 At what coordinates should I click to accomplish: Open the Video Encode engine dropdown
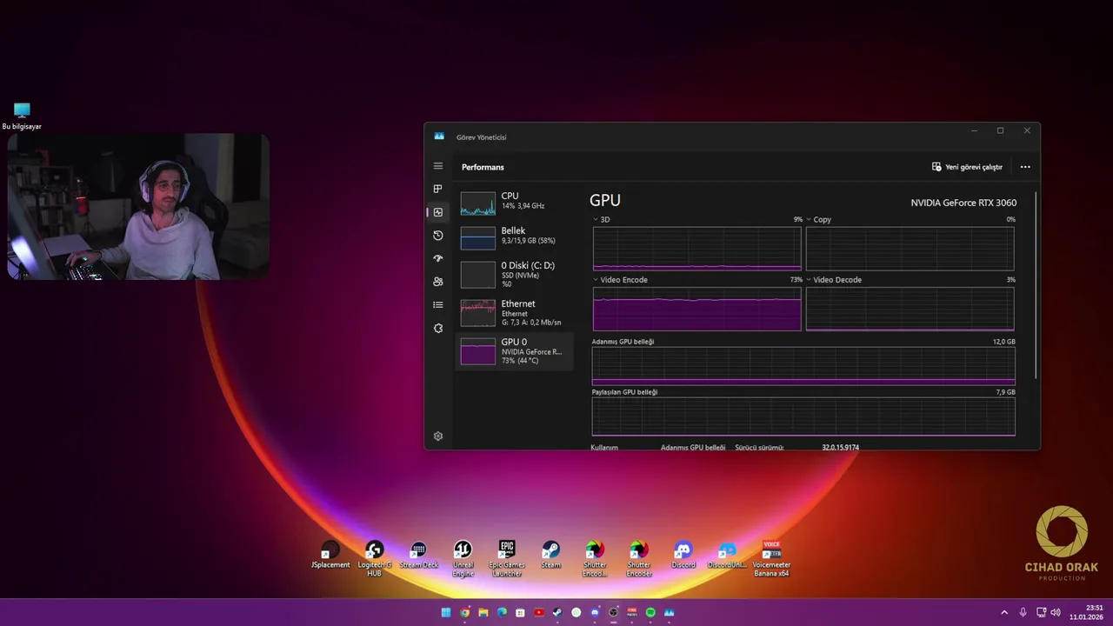coord(620,280)
